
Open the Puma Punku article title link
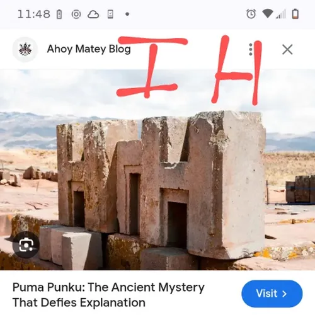108,295
